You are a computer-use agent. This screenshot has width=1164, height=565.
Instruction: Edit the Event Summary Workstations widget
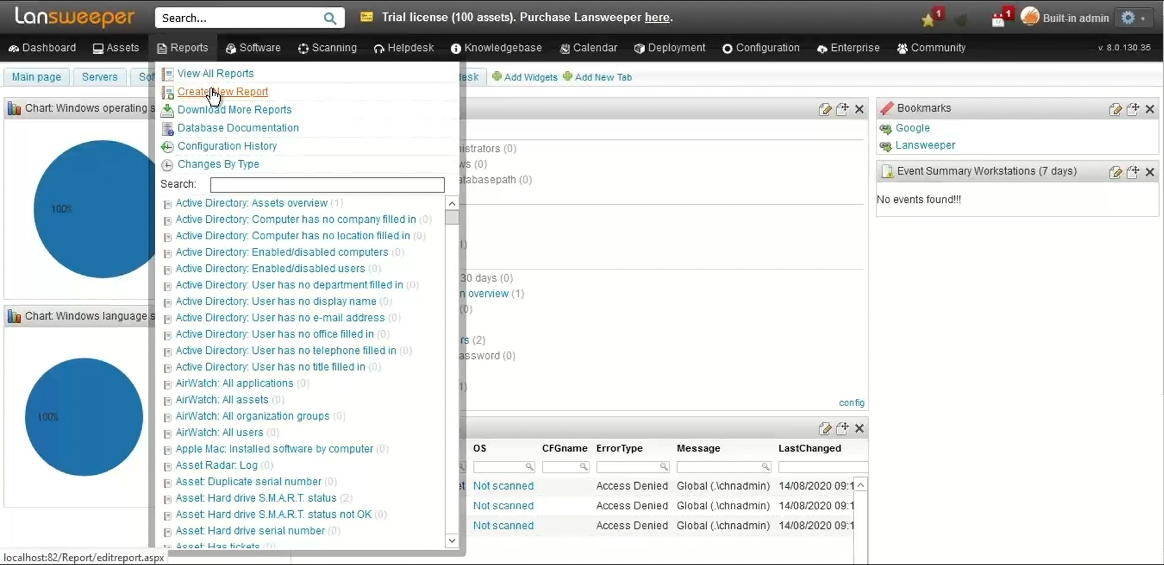point(1116,172)
